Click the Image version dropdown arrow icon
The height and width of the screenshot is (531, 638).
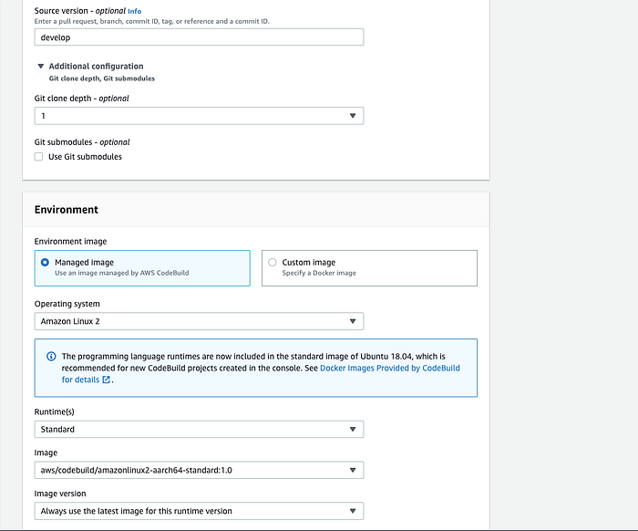point(353,511)
